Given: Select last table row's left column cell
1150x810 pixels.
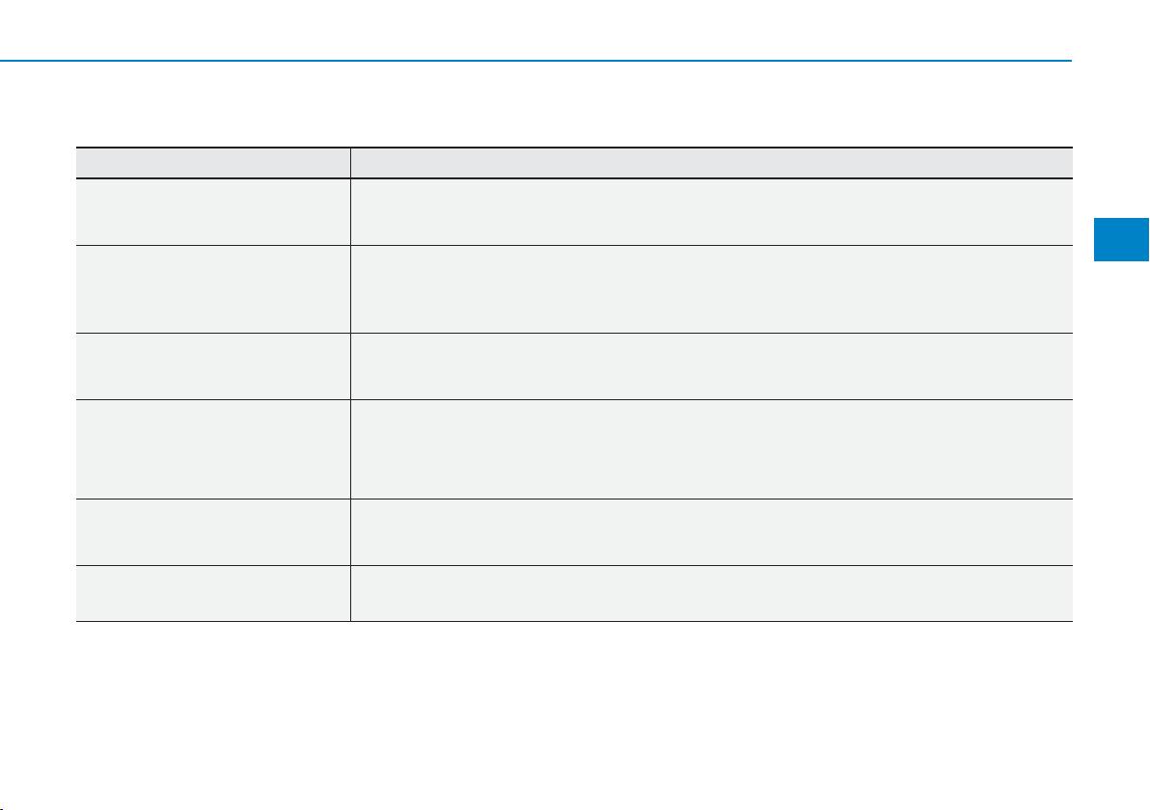Looking at the screenshot, I should [212, 593].
